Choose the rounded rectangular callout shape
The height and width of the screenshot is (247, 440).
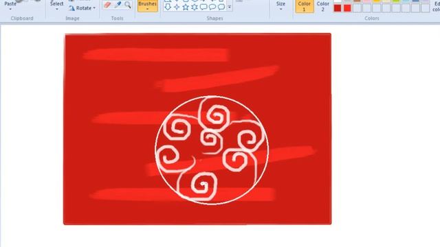click(x=203, y=7)
